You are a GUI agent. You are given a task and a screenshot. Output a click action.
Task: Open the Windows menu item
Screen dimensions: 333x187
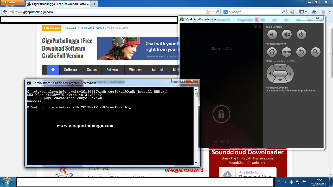136,70
